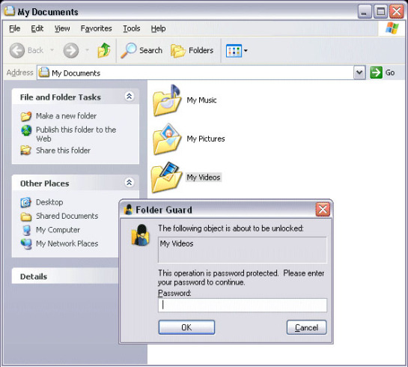Screen dimensions: 408x367
Task: Select the My Music folder icon
Action: pyautogui.click(x=167, y=100)
